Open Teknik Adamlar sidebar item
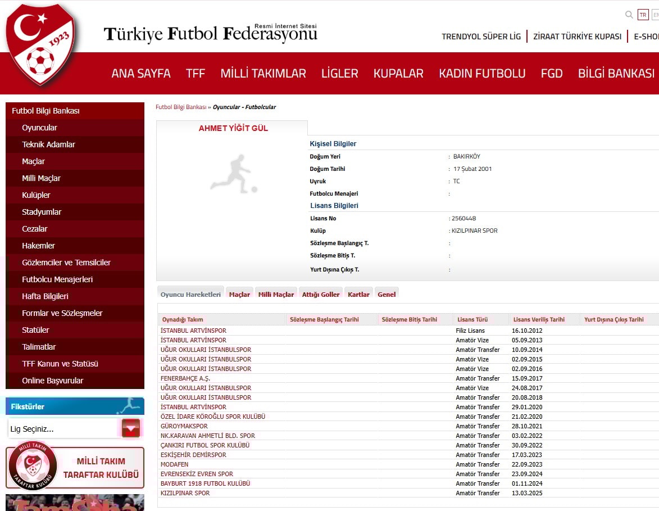The height and width of the screenshot is (511, 659). 75,144
